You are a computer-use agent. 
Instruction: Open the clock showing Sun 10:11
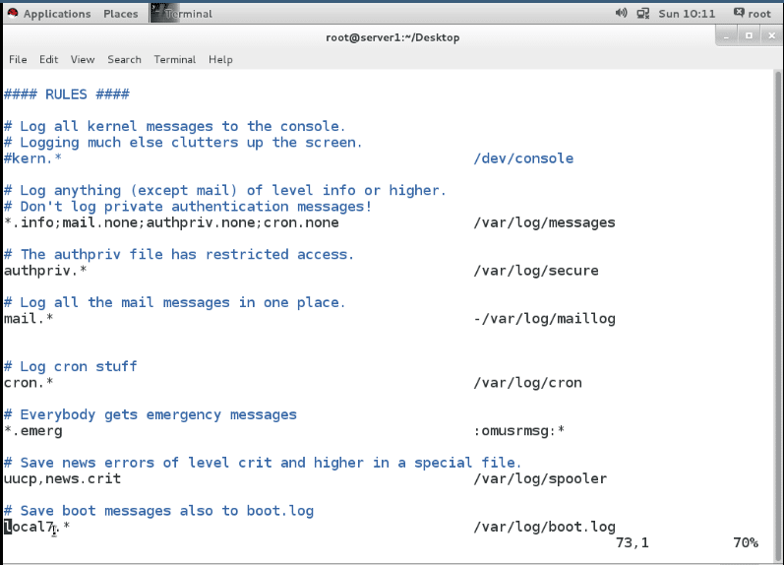[687, 14]
